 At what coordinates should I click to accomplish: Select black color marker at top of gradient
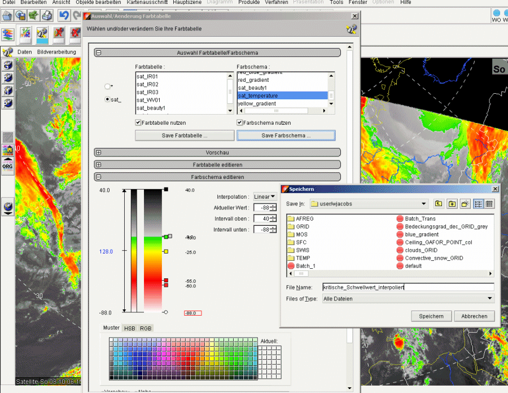(x=166, y=189)
